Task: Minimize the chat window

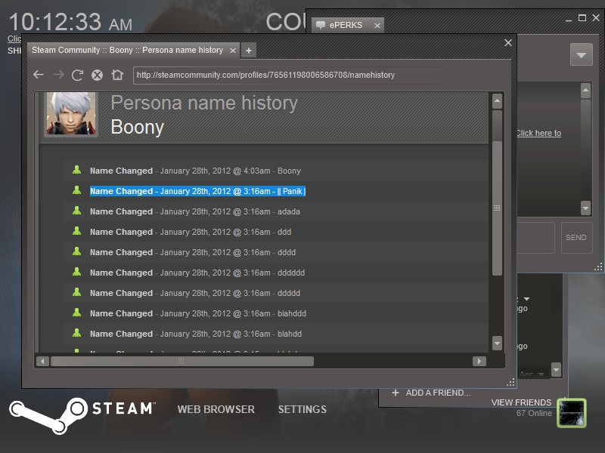Action: pos(569,20)
